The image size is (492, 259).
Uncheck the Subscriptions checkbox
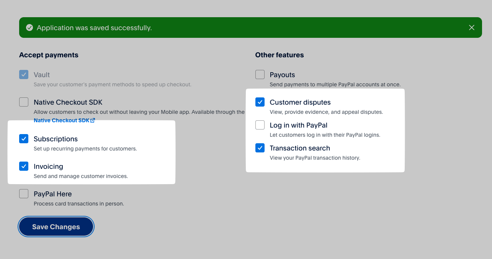(x=24, y=139)
